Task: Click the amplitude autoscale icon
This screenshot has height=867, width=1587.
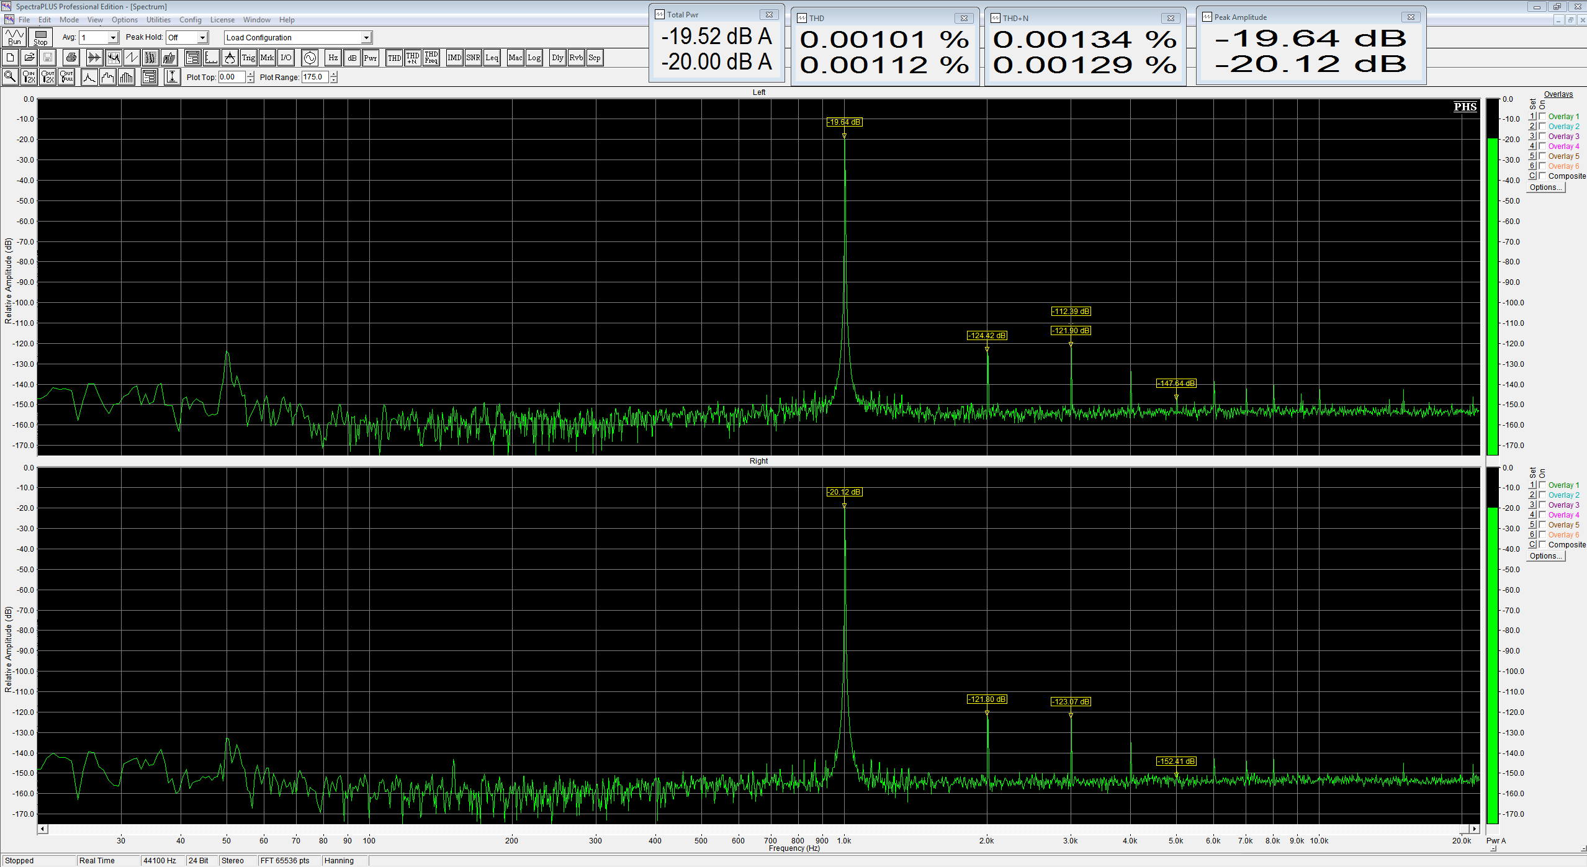Action: [x=173, y=77]
